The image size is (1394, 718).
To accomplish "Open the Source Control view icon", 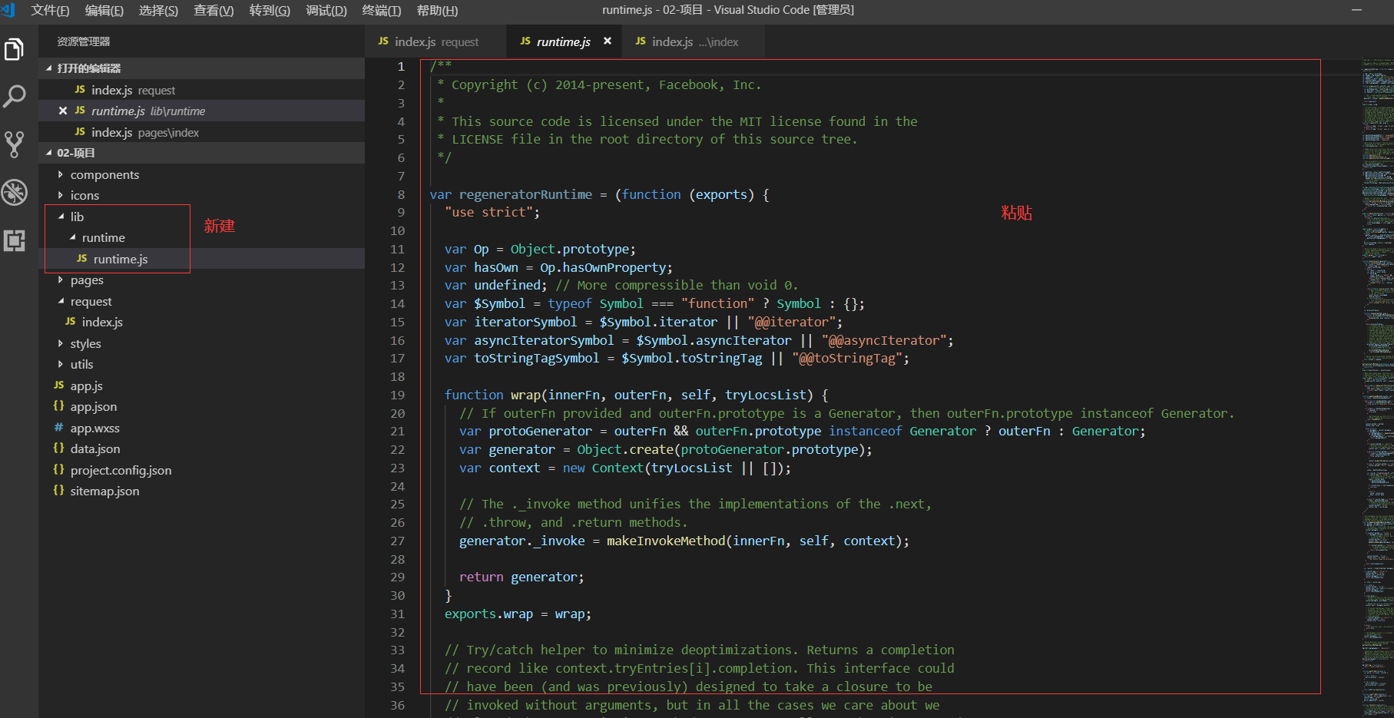I will coord(15,144).
